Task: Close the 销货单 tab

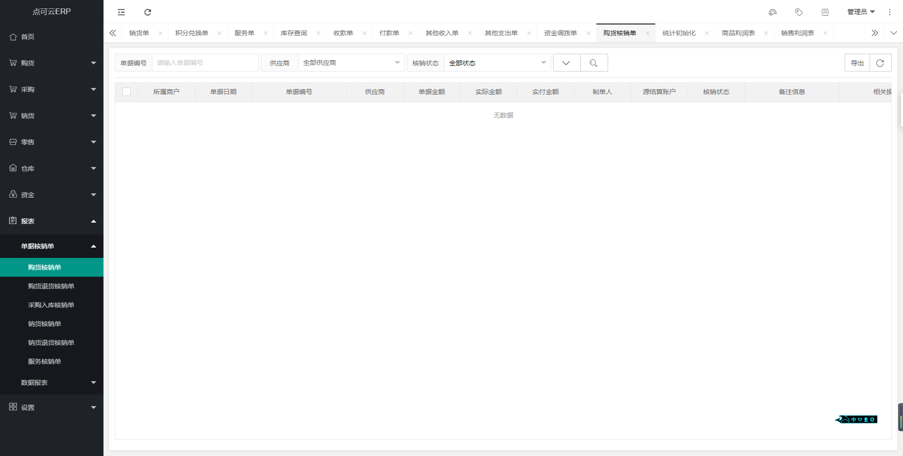Action: click(x=160, y=33)
